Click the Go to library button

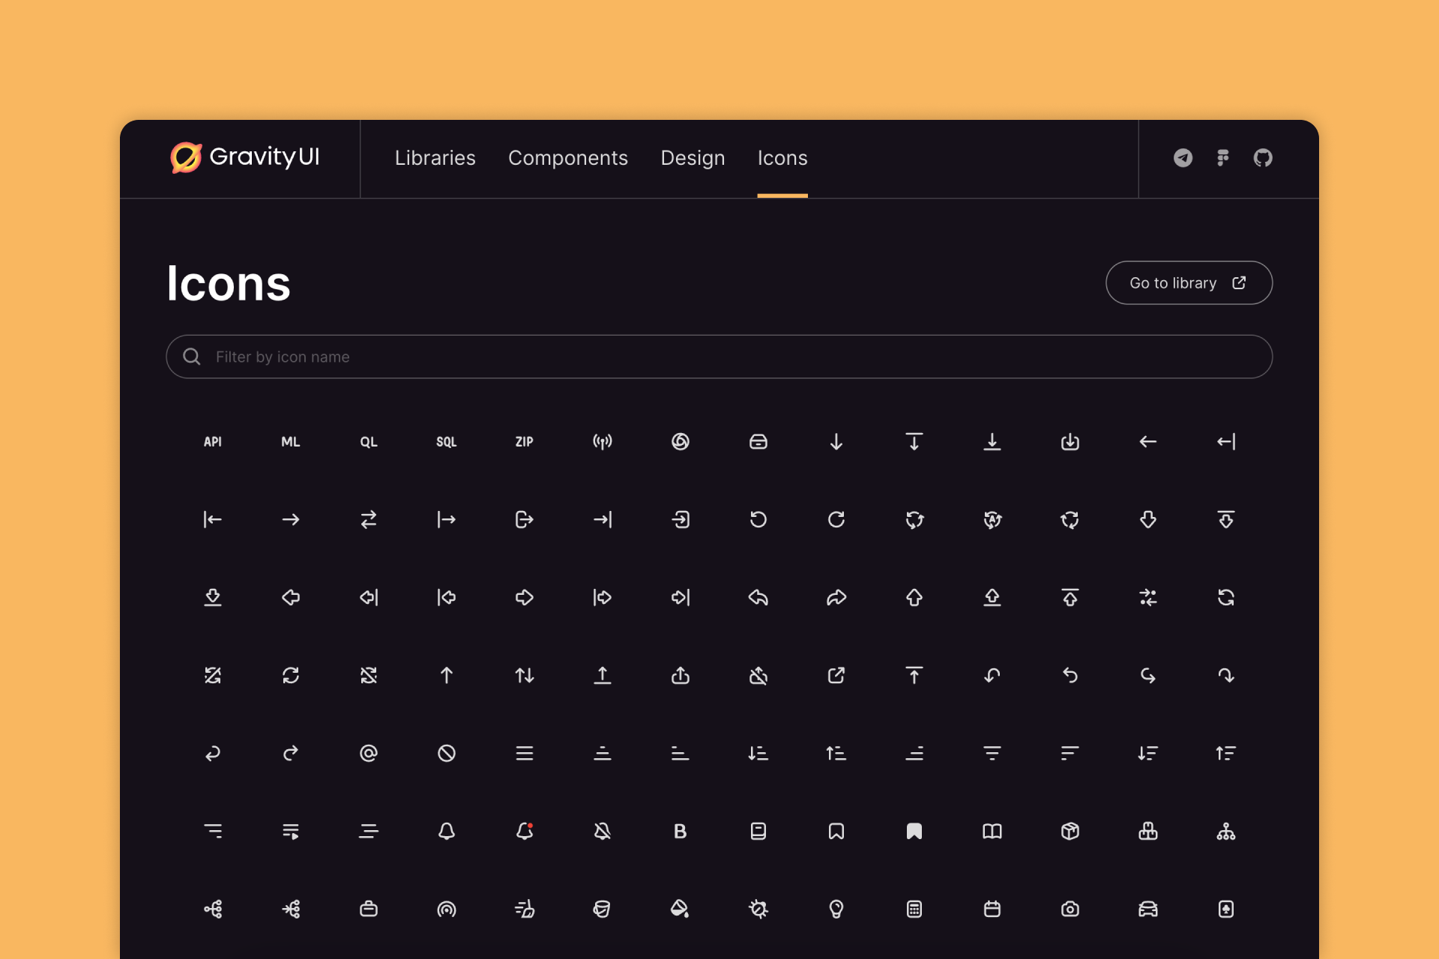[1188, 282]
